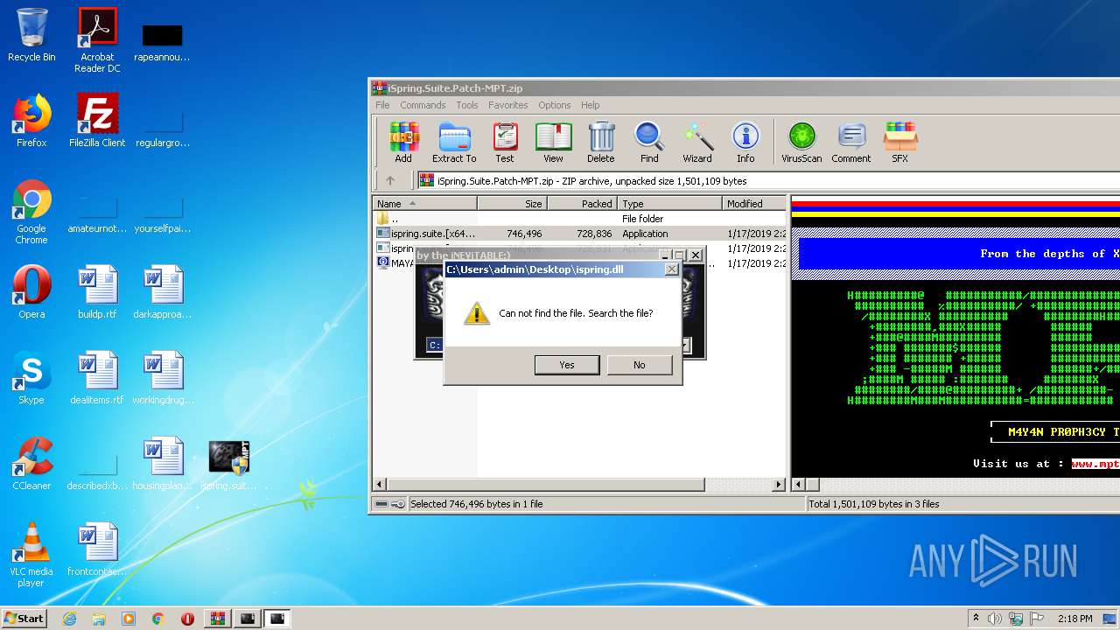Screen dimensions: 1120x630
Task: Select the housingplan… desktop document
Action: pos(163,464)
